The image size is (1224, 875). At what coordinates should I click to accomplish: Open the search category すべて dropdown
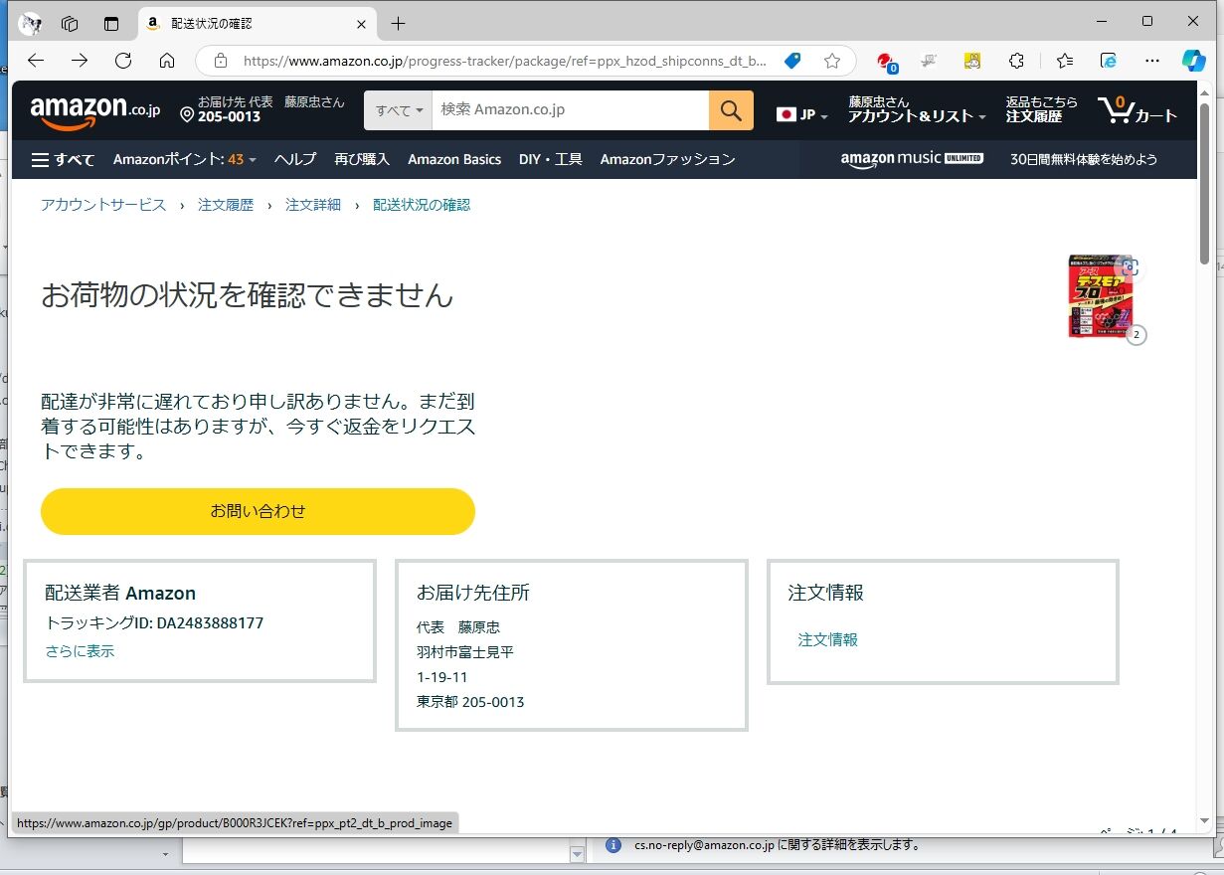[399, 110]
